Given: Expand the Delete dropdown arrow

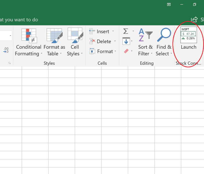Looking at the screenshot, I should pos(115,41).
